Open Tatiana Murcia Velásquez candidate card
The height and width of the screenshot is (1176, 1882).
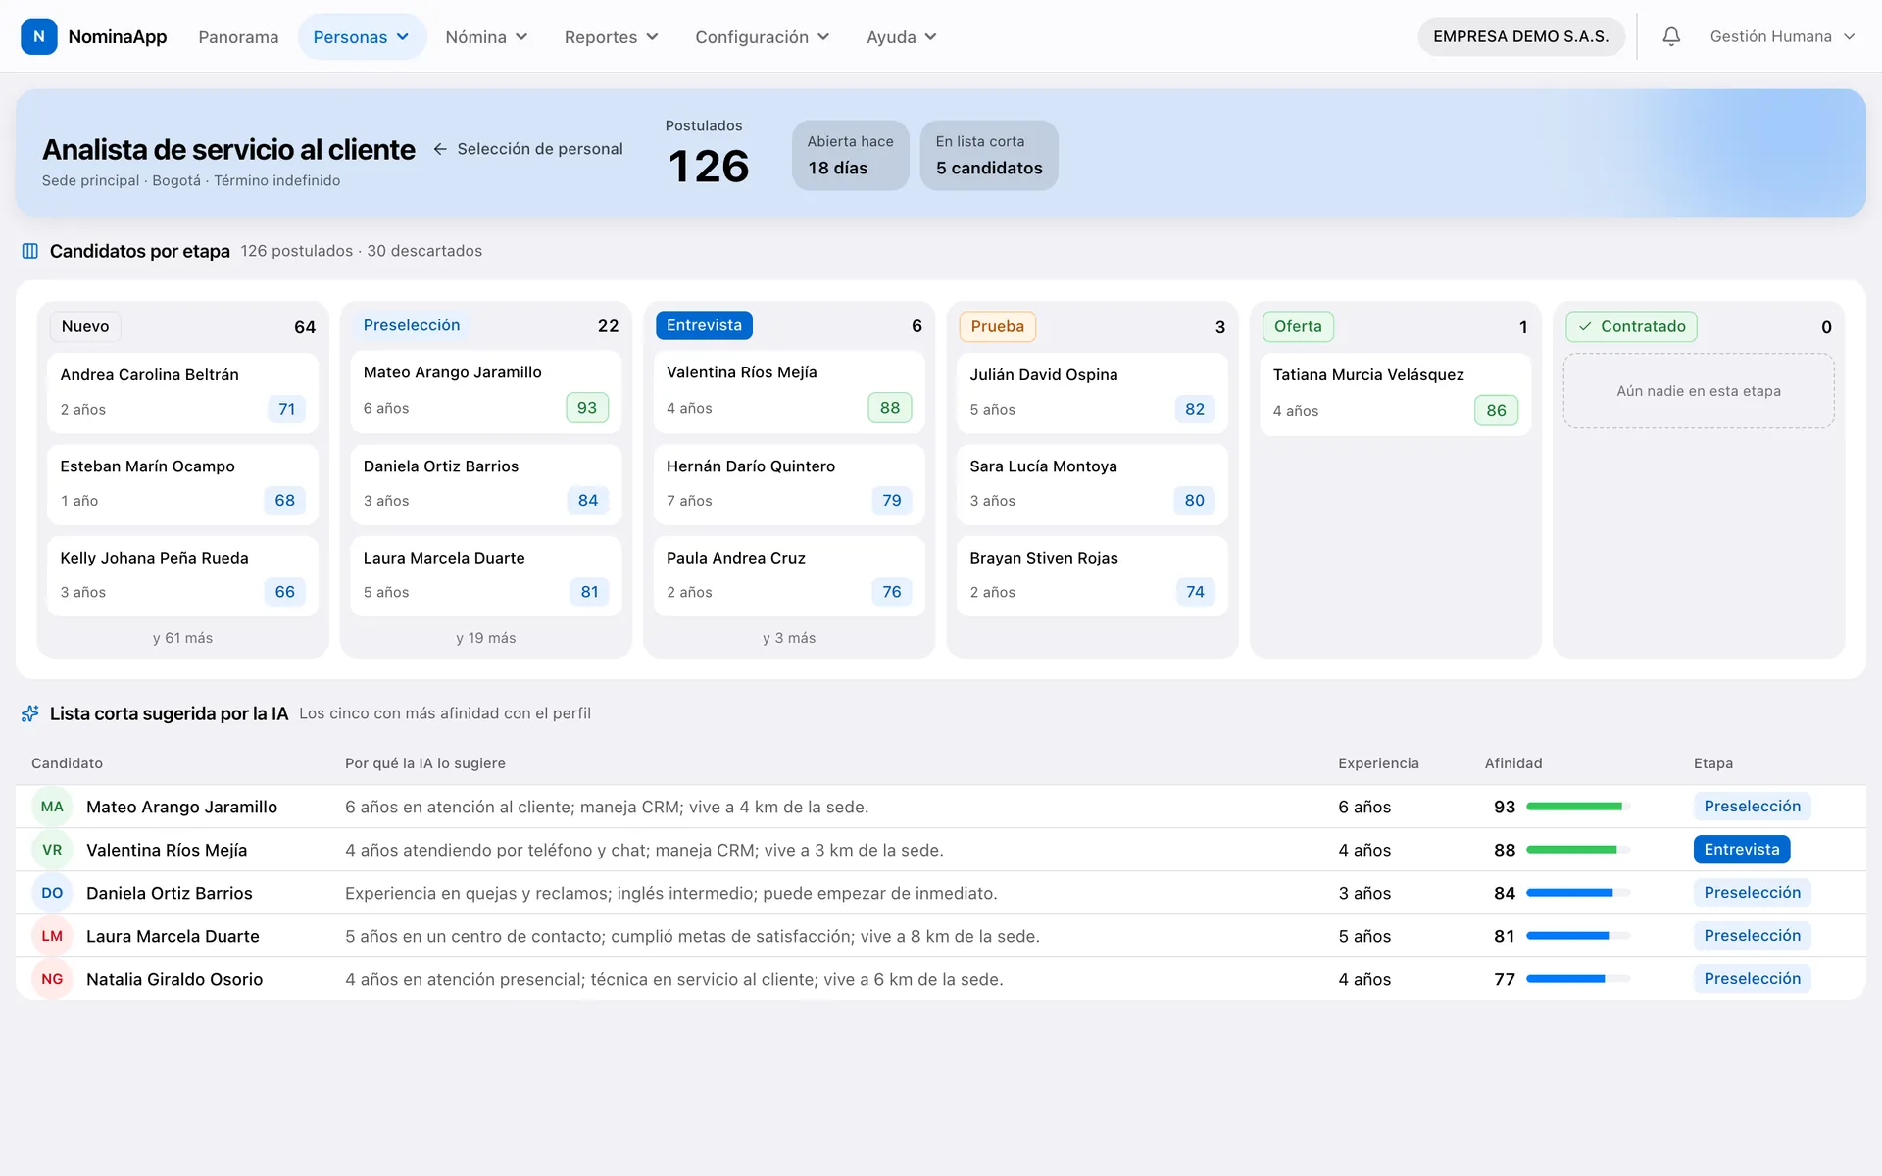pos(1395,394)
